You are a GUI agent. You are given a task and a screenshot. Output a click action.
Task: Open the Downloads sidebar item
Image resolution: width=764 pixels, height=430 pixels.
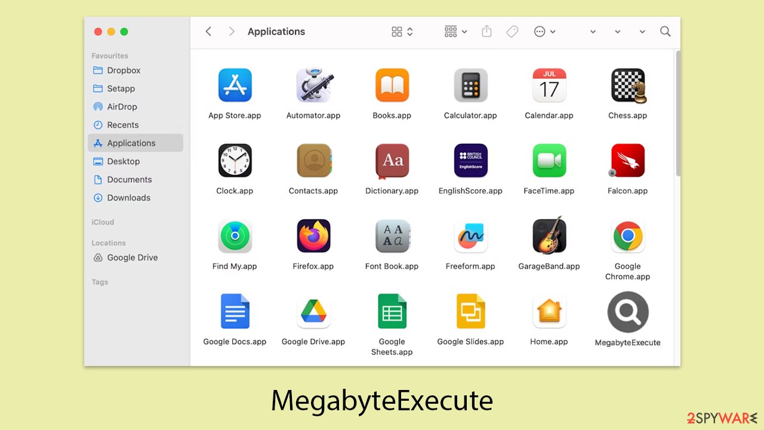pyautogui.click(x=129, y=197)
